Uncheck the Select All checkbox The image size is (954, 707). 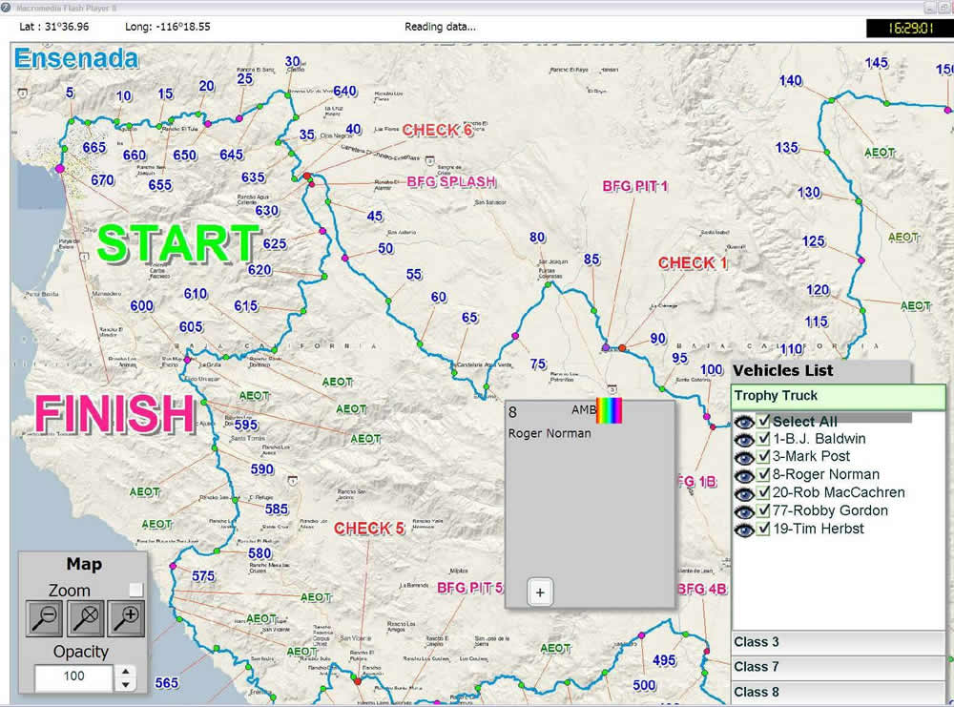[x=763, y=421]
